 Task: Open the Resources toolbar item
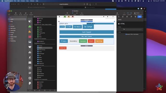[26, 14]
